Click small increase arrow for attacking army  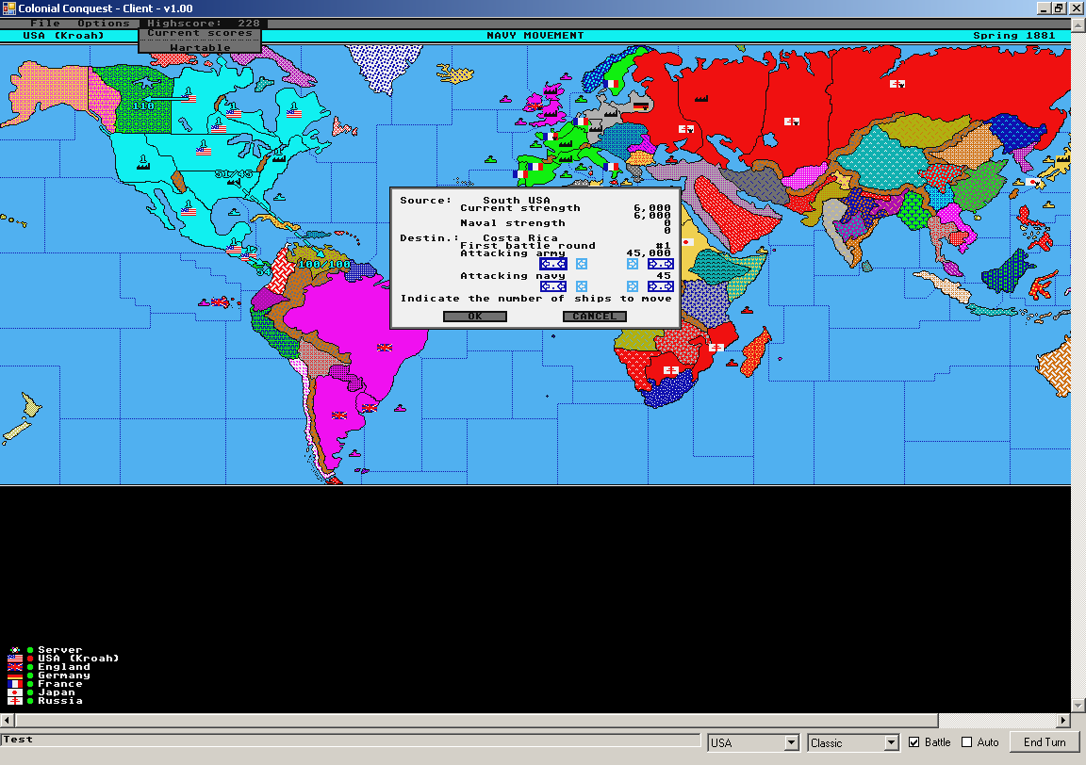coord(632,264)
